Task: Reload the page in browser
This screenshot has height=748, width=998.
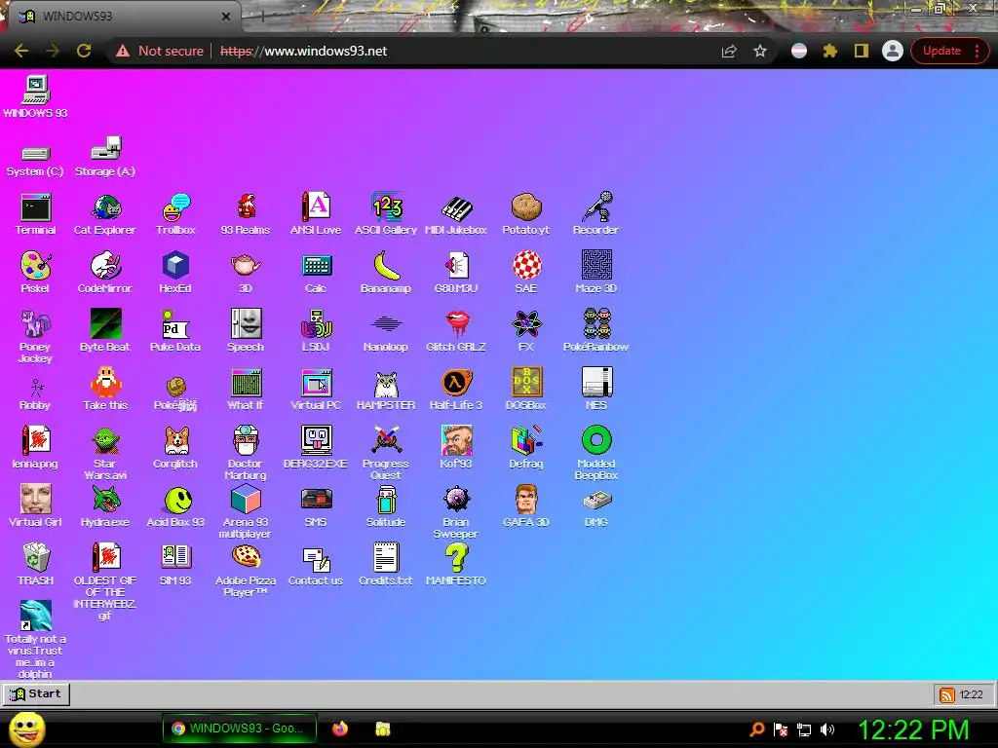Action: (x=84, y=51)
